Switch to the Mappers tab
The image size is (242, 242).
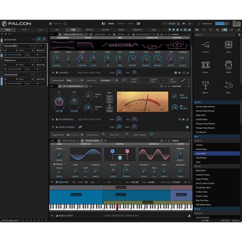coord(138,29)
